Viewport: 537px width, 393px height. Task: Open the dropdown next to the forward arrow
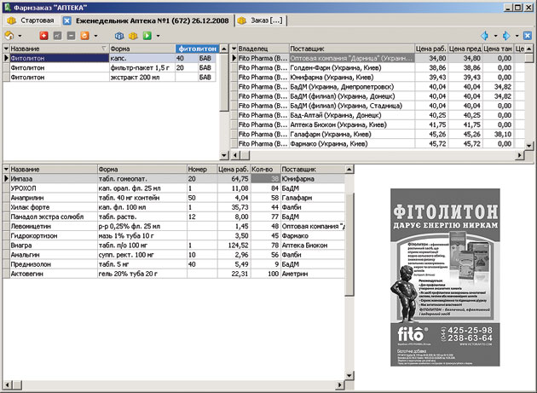click(x=517, y=36)
